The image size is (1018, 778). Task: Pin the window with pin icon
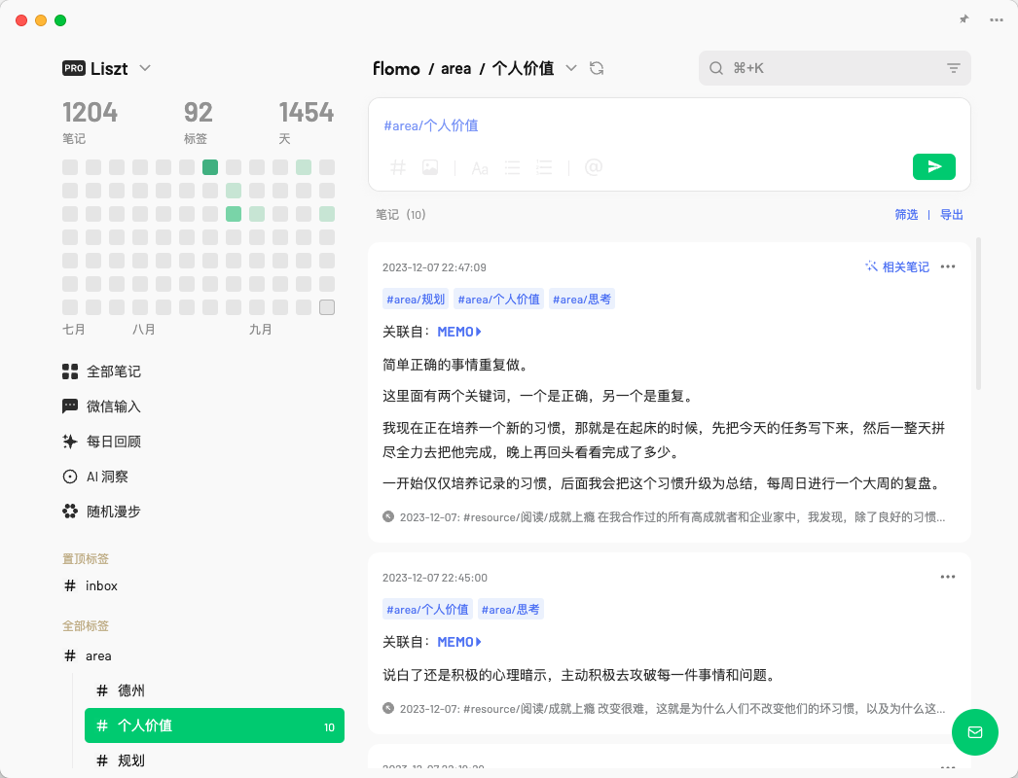coord(963,19)
